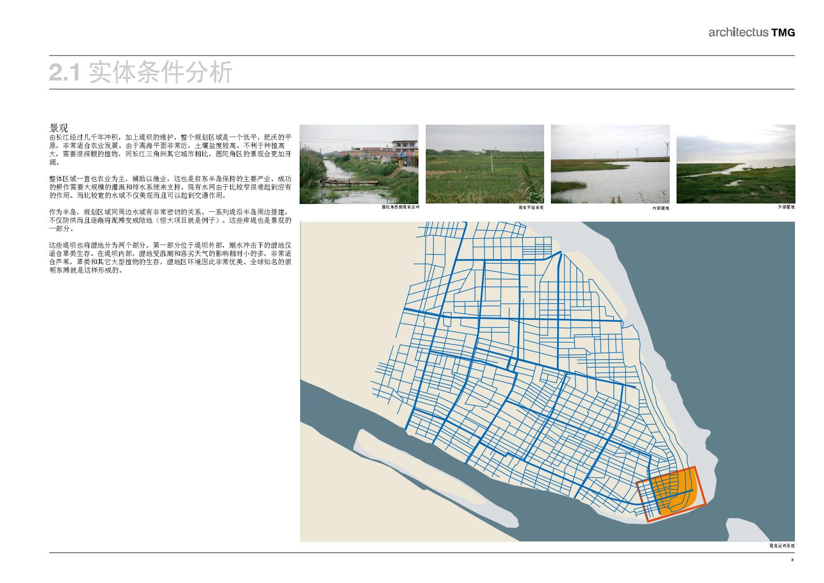The width and height of the screenshot is (824, 583).
Task: Click the architectus TMG logo
Action: 751,33
